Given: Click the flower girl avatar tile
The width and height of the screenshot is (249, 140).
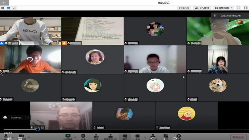Looking at the screenshot, I should pyautogui.click(x=155, y=29).
